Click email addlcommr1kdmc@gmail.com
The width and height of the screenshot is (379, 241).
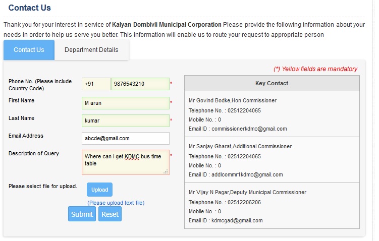pos(247,174)
